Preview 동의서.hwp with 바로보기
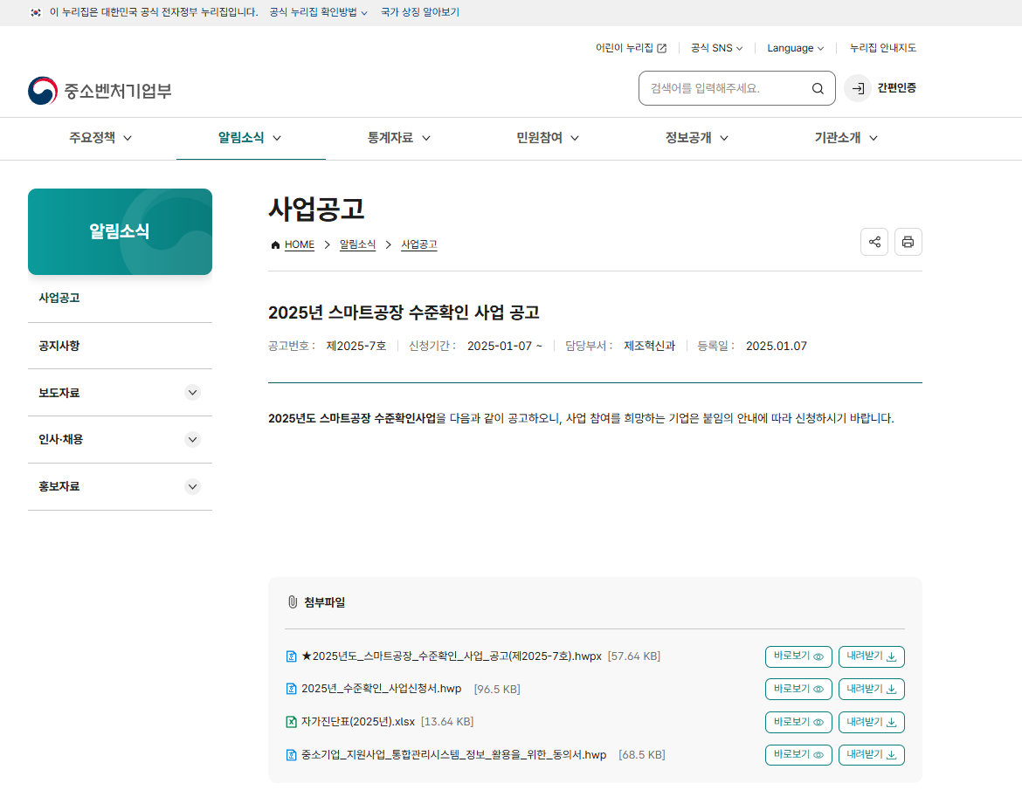The height and width of the screenshot is (790, 1022). coord(798,755)
